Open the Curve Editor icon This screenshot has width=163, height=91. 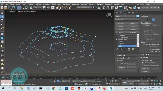[x=117, y=8]
